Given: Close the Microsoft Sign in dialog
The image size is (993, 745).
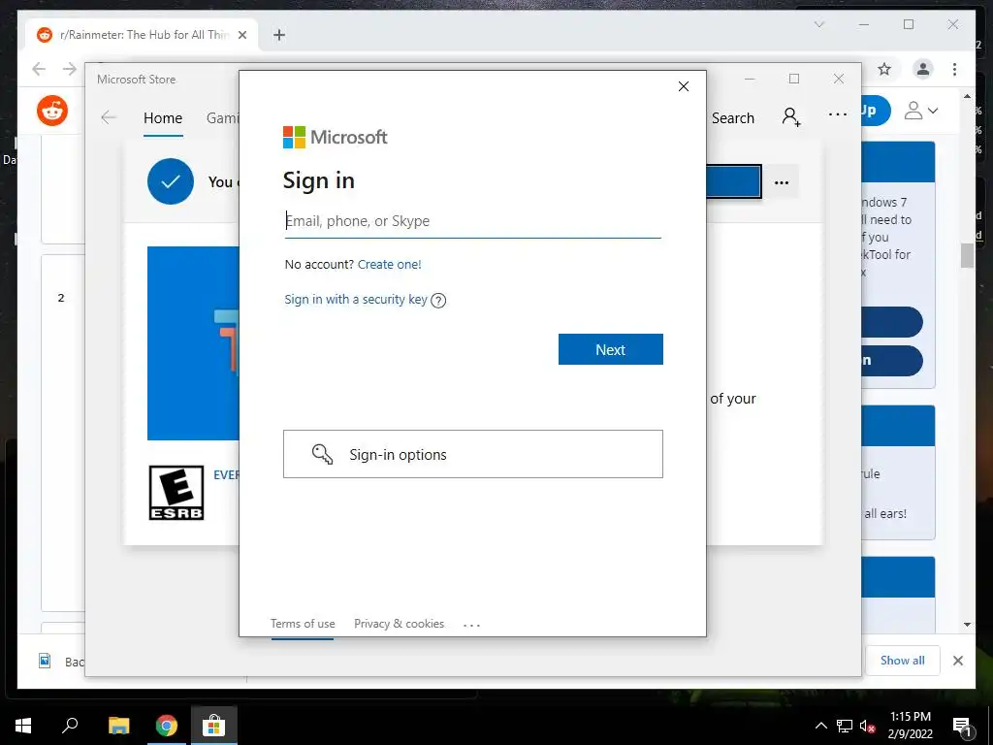Looking at the screenshot, I should click(x=684, y=86).
